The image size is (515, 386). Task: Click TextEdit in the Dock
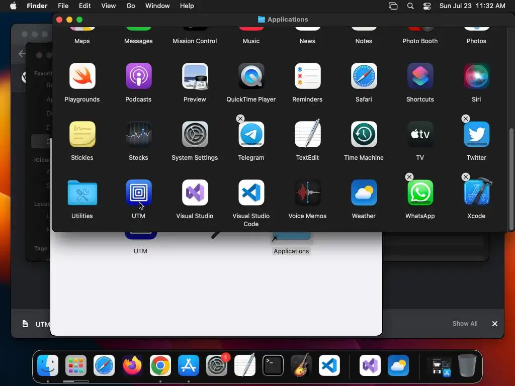tap(245, 365)
